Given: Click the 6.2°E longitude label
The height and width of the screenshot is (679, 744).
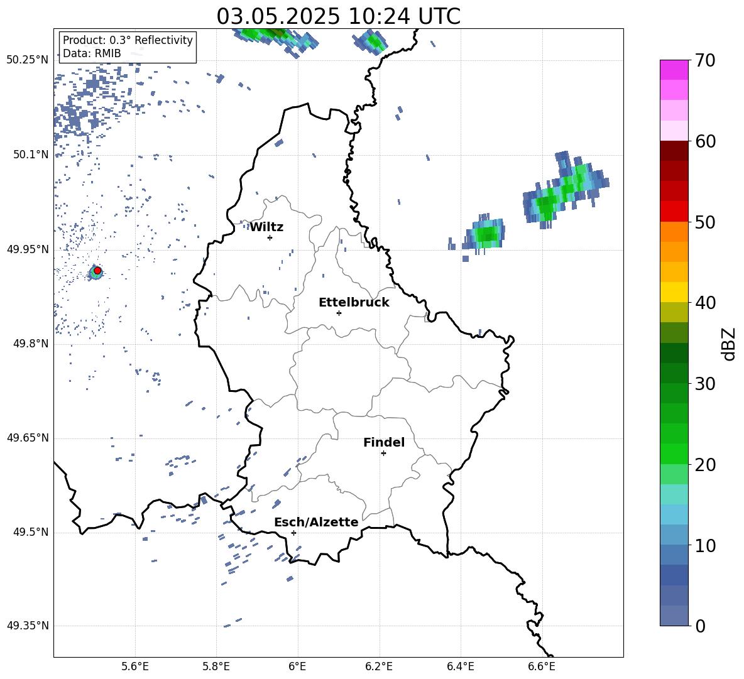Looking at the screenshot, I should tap(379, 666).
